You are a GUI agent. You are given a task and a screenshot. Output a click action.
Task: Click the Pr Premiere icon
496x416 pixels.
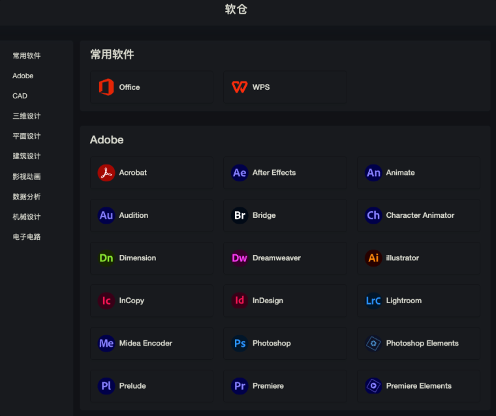(240, 386)
